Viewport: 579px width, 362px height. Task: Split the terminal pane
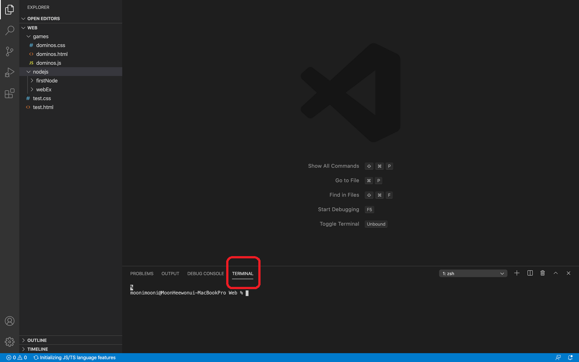[x=530, y=273]
